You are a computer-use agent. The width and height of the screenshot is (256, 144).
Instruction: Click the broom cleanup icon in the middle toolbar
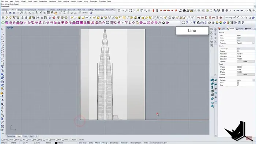pos(185,18)
